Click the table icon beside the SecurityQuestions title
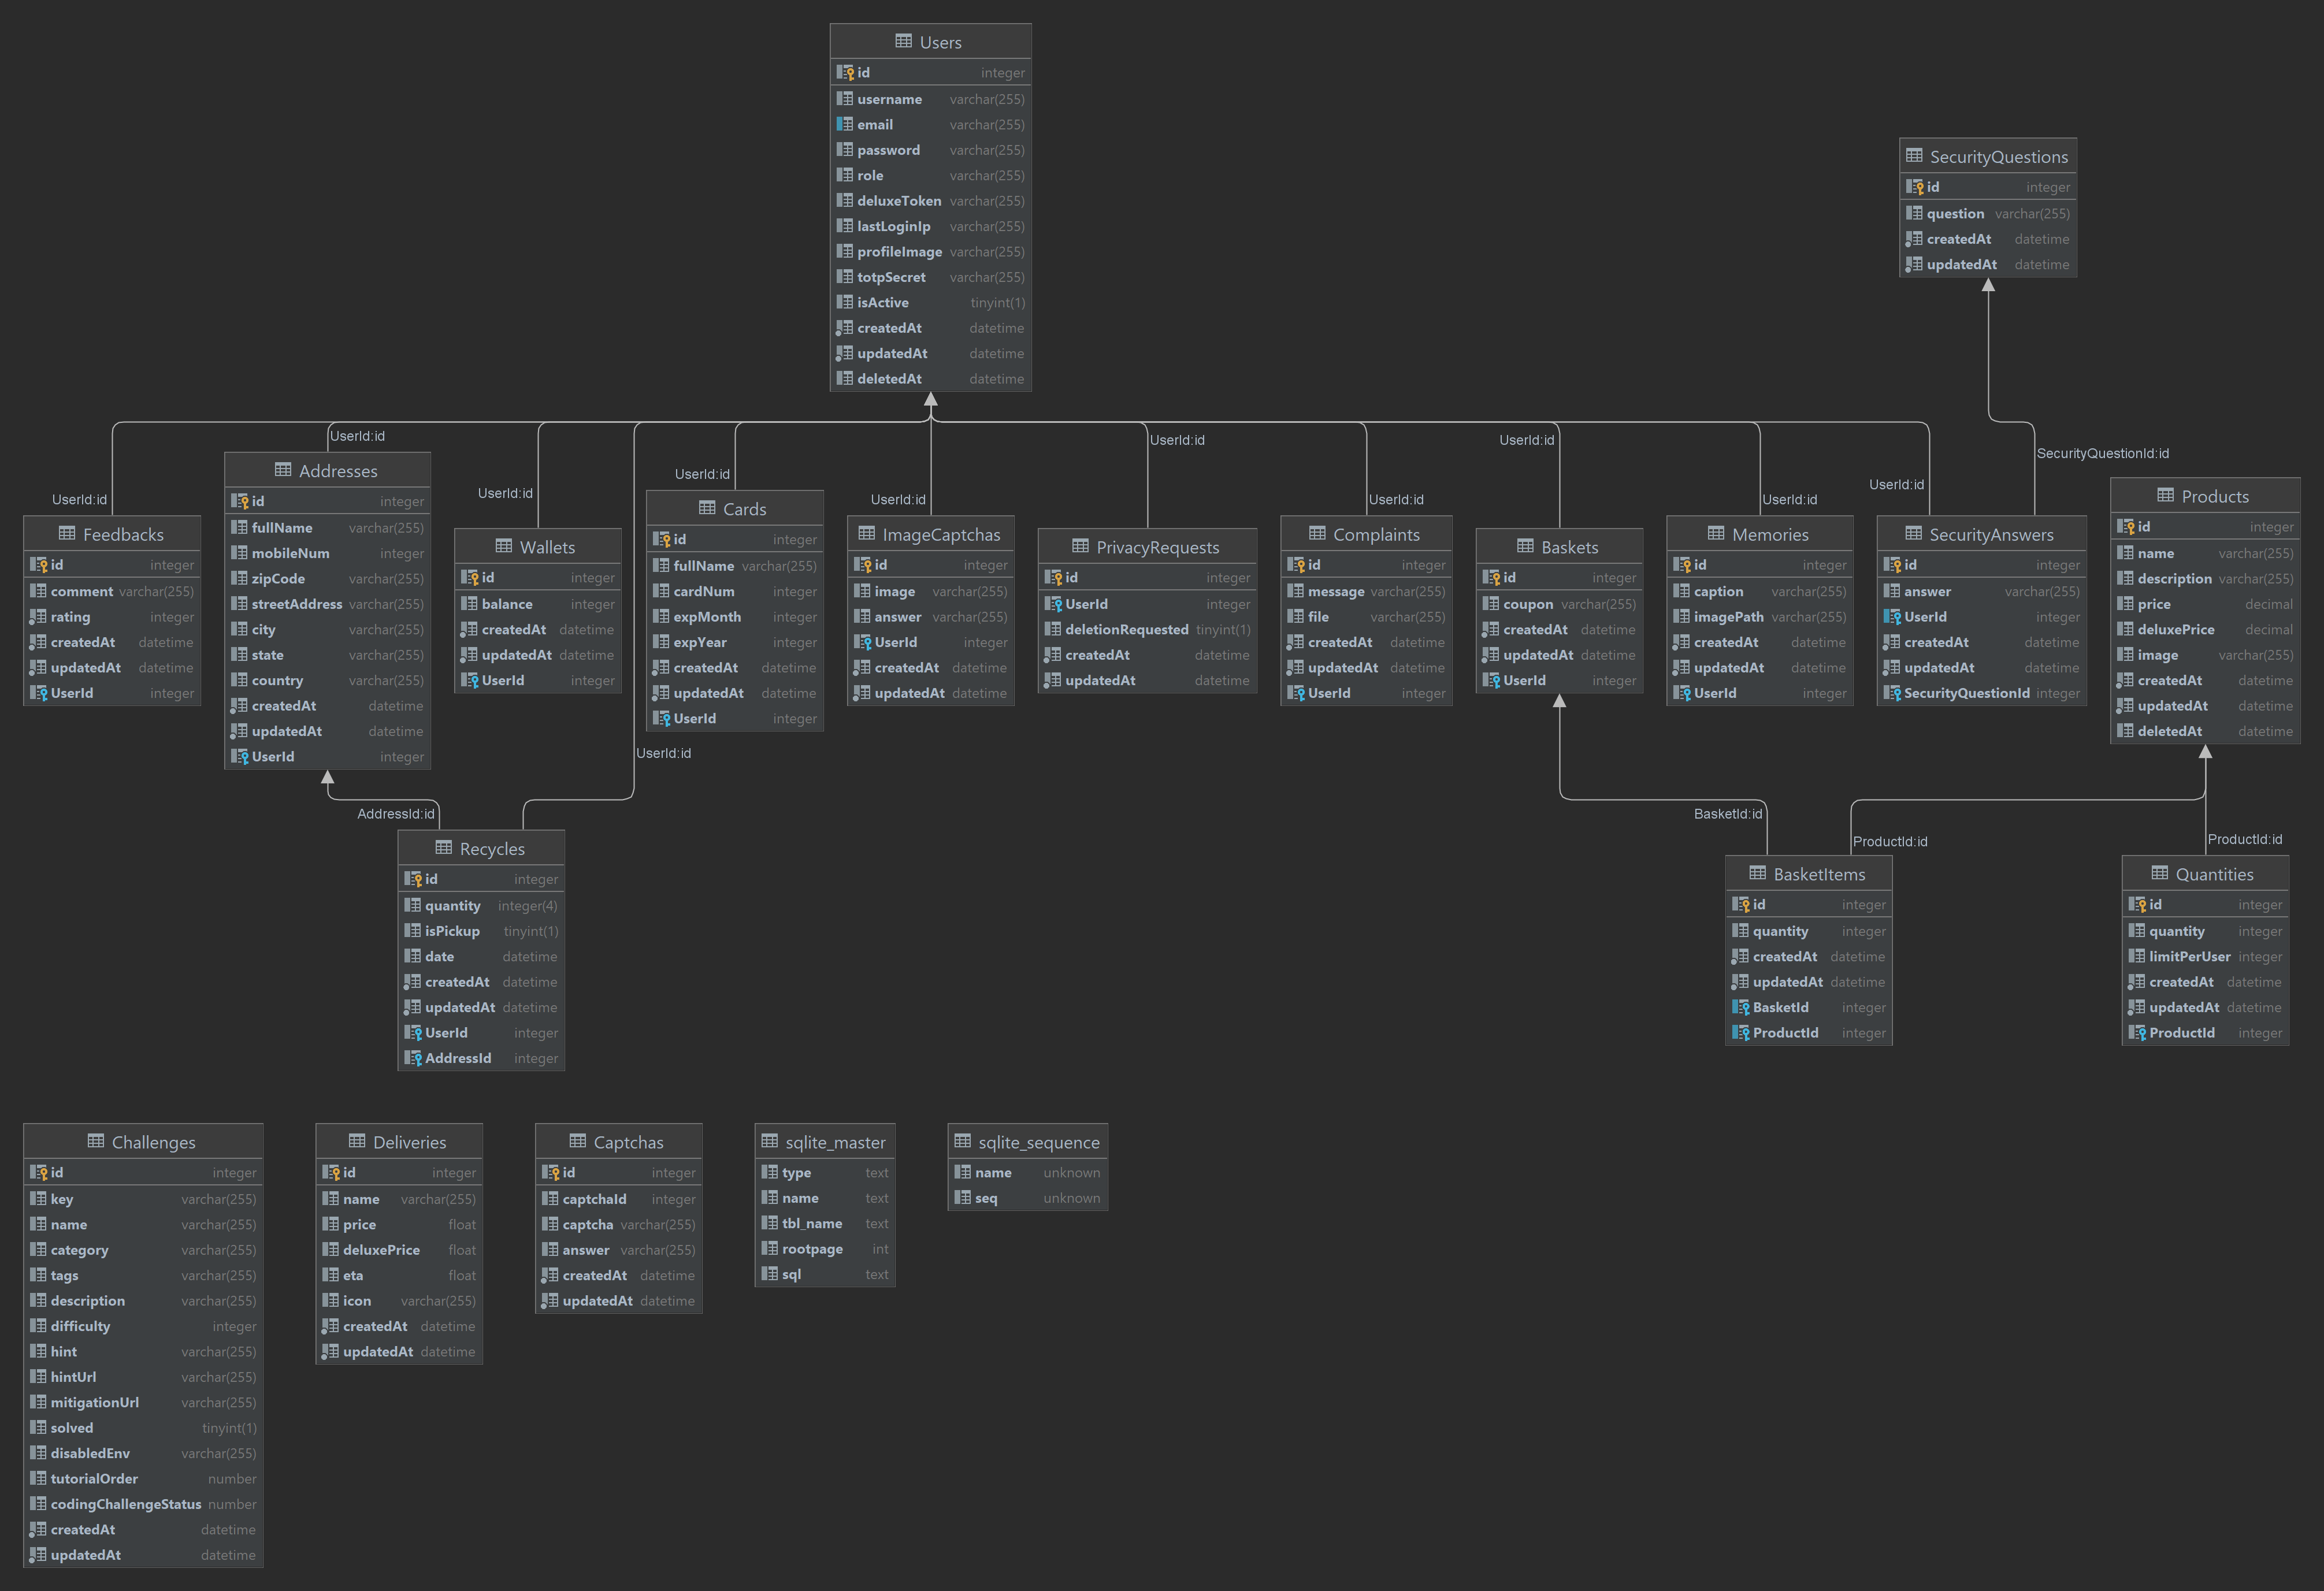Screen dimensions: 2324x1591 tap(1914, 155)
